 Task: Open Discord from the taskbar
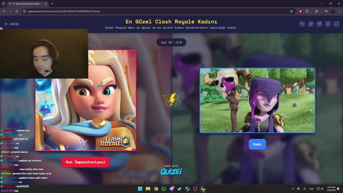tap(171, 189)
